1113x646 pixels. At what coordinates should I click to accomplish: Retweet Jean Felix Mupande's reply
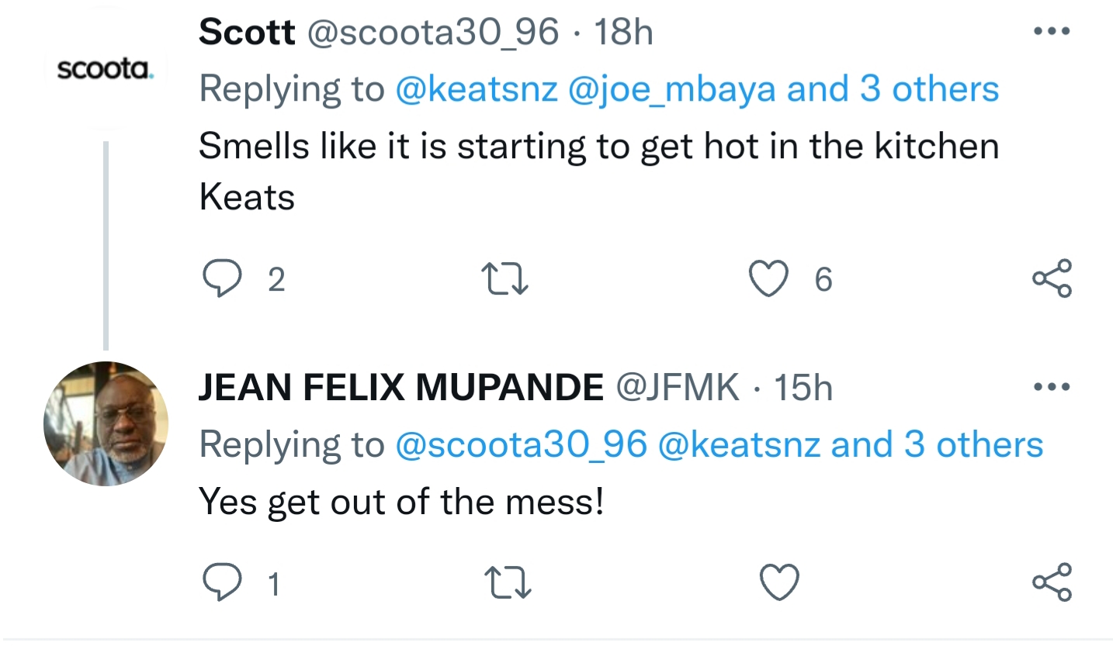(x=507, y=582)
